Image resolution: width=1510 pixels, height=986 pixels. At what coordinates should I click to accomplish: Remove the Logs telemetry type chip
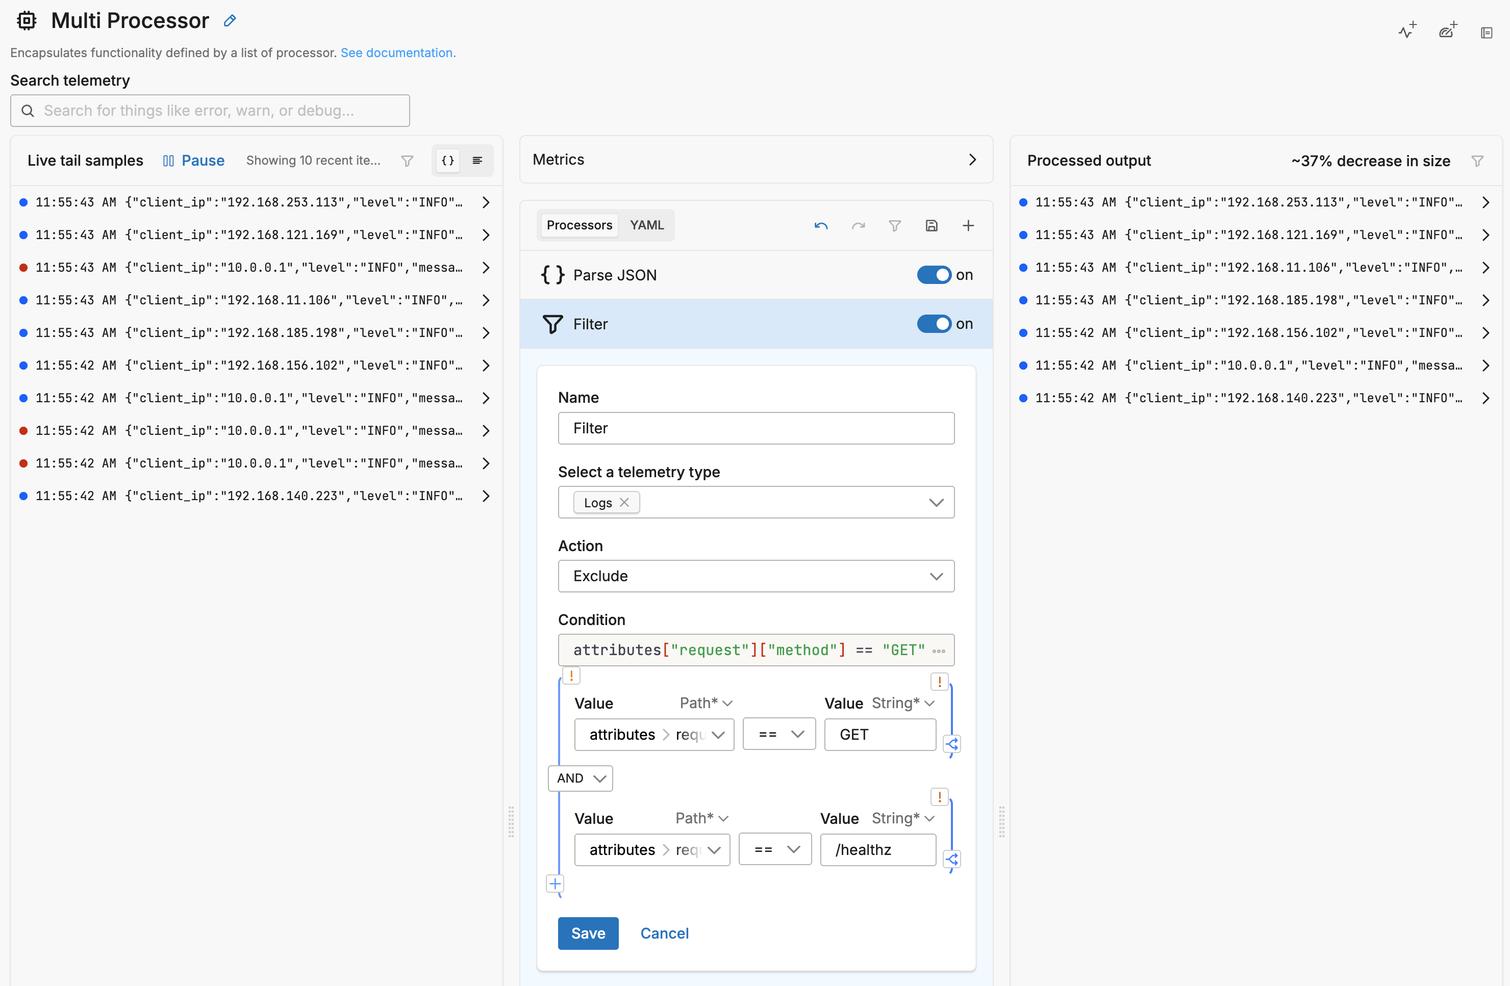(624, 502)
